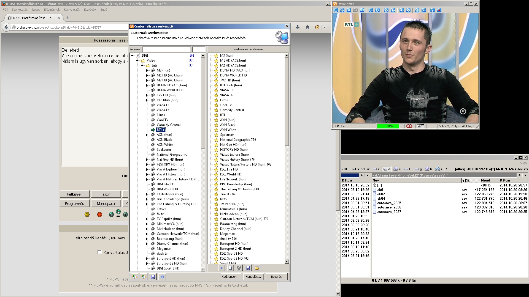Click the channel tree vertical scrollbar thumb
529x297 pixels.
tap(203, 103)
